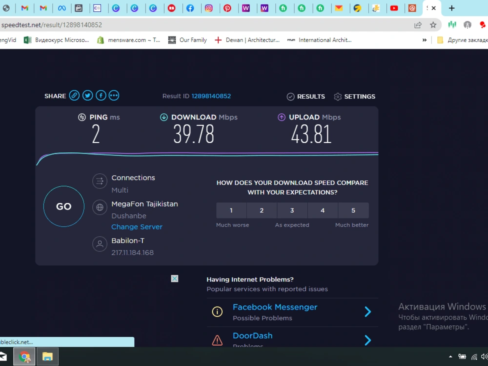Open the Dewan | Architecture bookmark
This screenshot has height=366, width=488.
point(247,40)
